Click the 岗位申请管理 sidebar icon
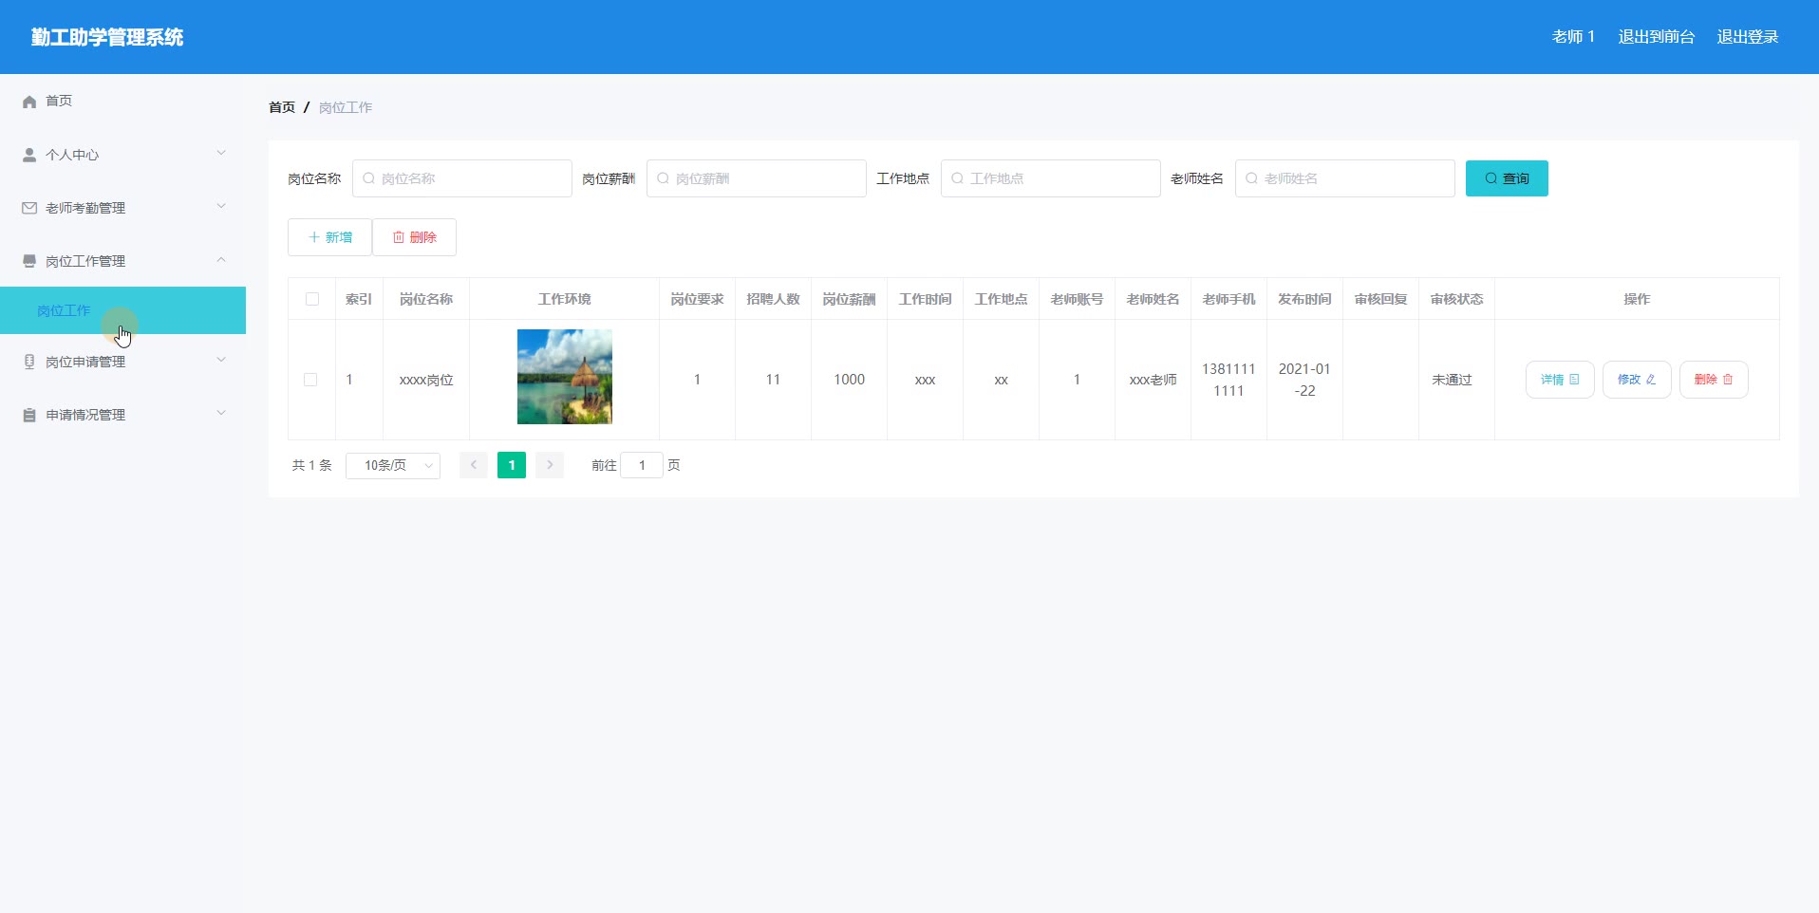Viewport: 1819px width, 913px height. (29, 362)
